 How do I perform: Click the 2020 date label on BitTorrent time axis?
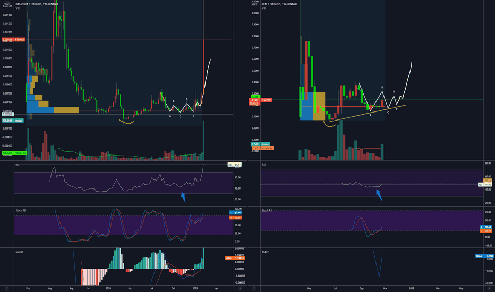click(x=108, y=288)
